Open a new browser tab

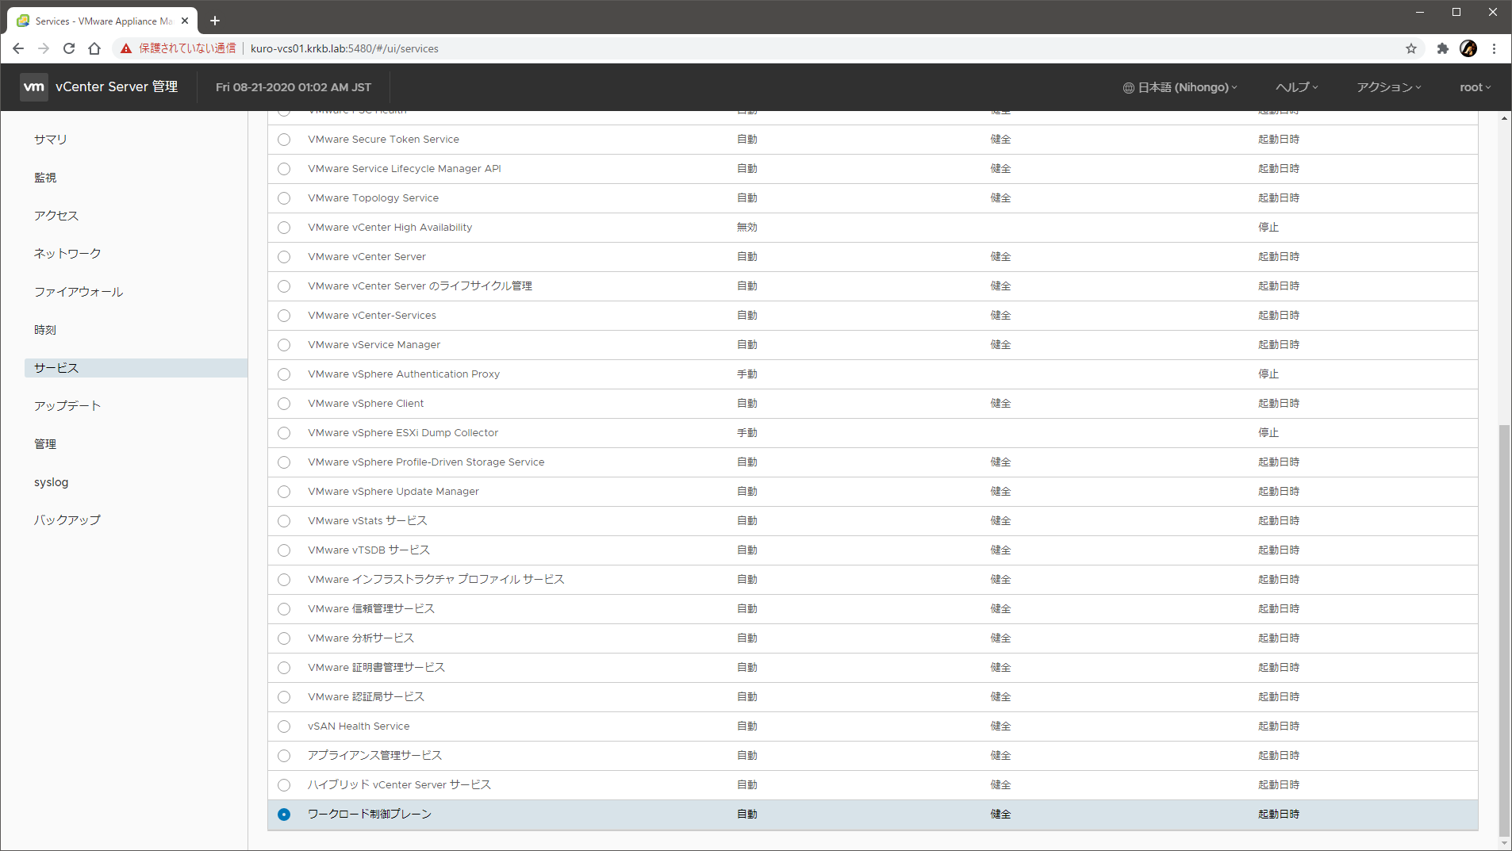[x=215, y=21]
